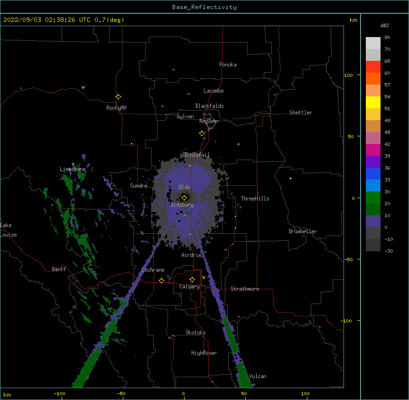The image size is (409, 400).
Task: Click the Sundre town label
Action: pyautogui.click(x=139, y=186)
